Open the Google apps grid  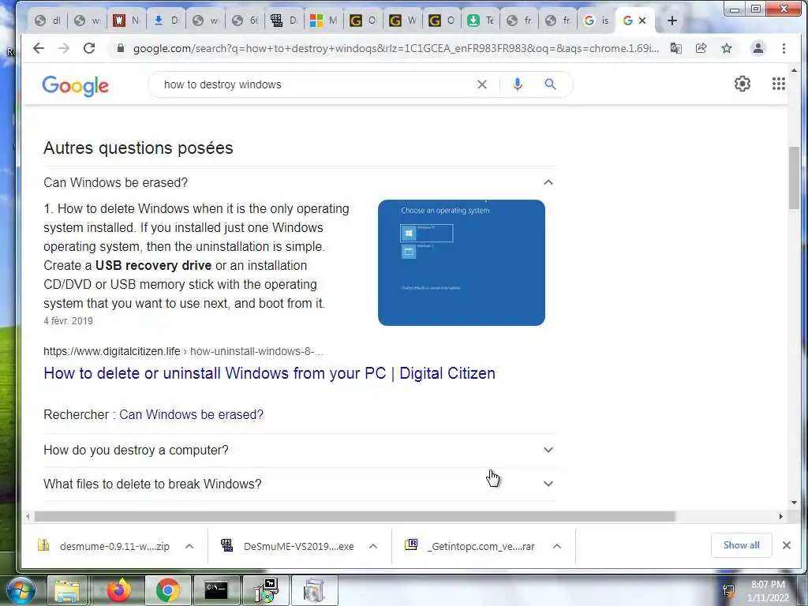click(779, 84)
